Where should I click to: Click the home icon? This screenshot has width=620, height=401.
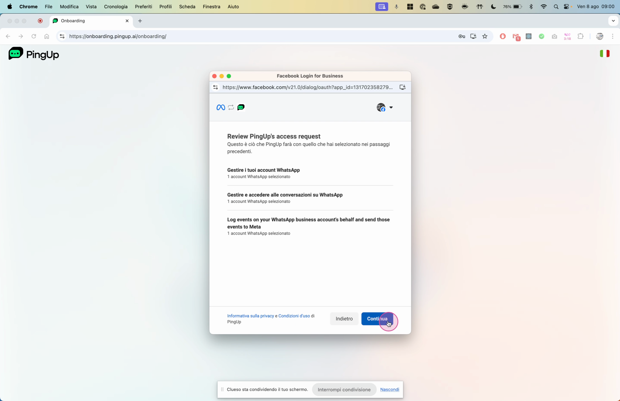(x=47, y=36)
